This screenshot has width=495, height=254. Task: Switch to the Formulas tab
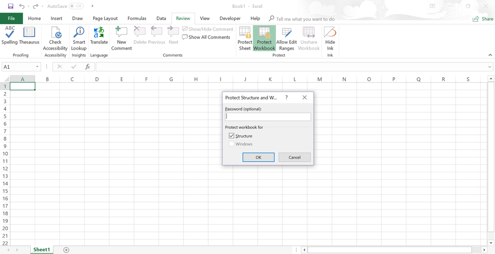137,19
